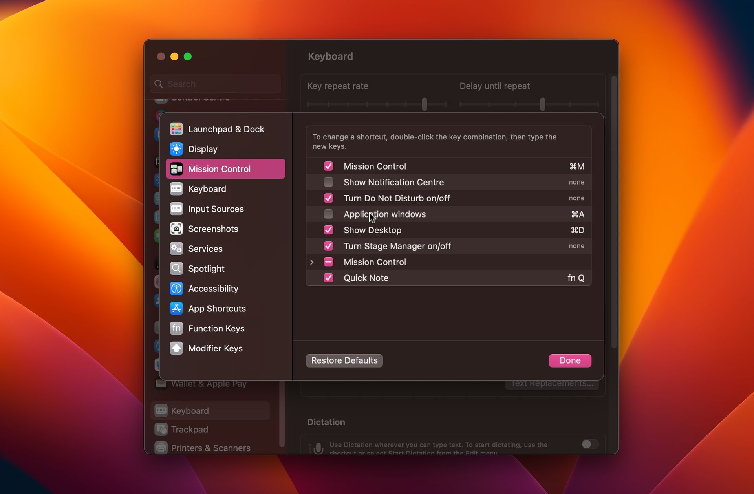Viewport: 754px width, 494px height.
Task: Open the App Shortcuts icon
Action: click(176, 308)
